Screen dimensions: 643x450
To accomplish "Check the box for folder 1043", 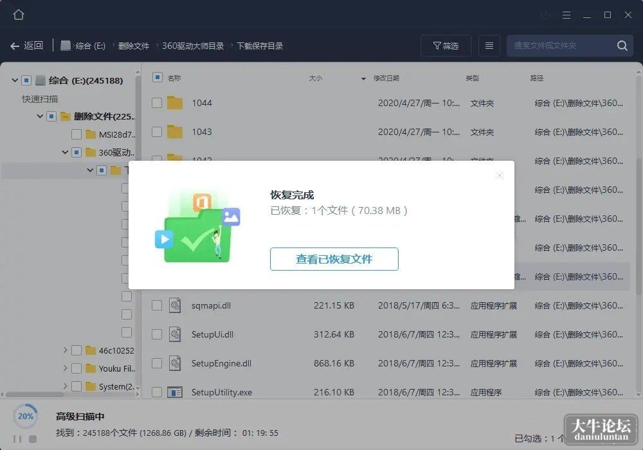I will tap(157, 132).
